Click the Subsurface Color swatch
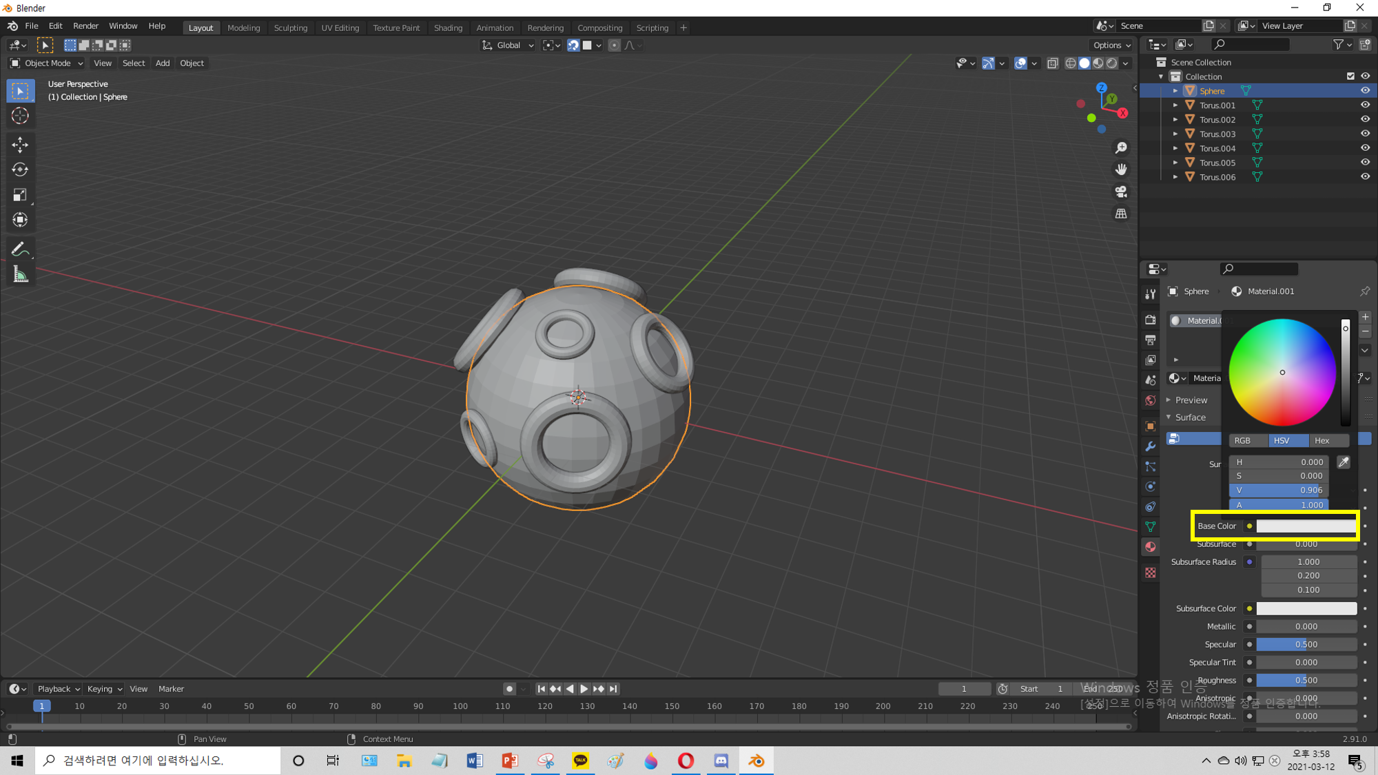Viewport: 1378px width, 775px height. pos(1306,608)
